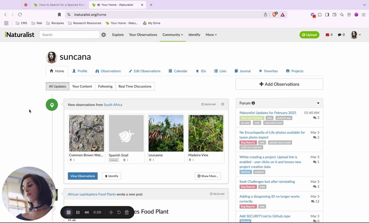Bookmark this page with the bookmark icon

[x=59, y=14]
